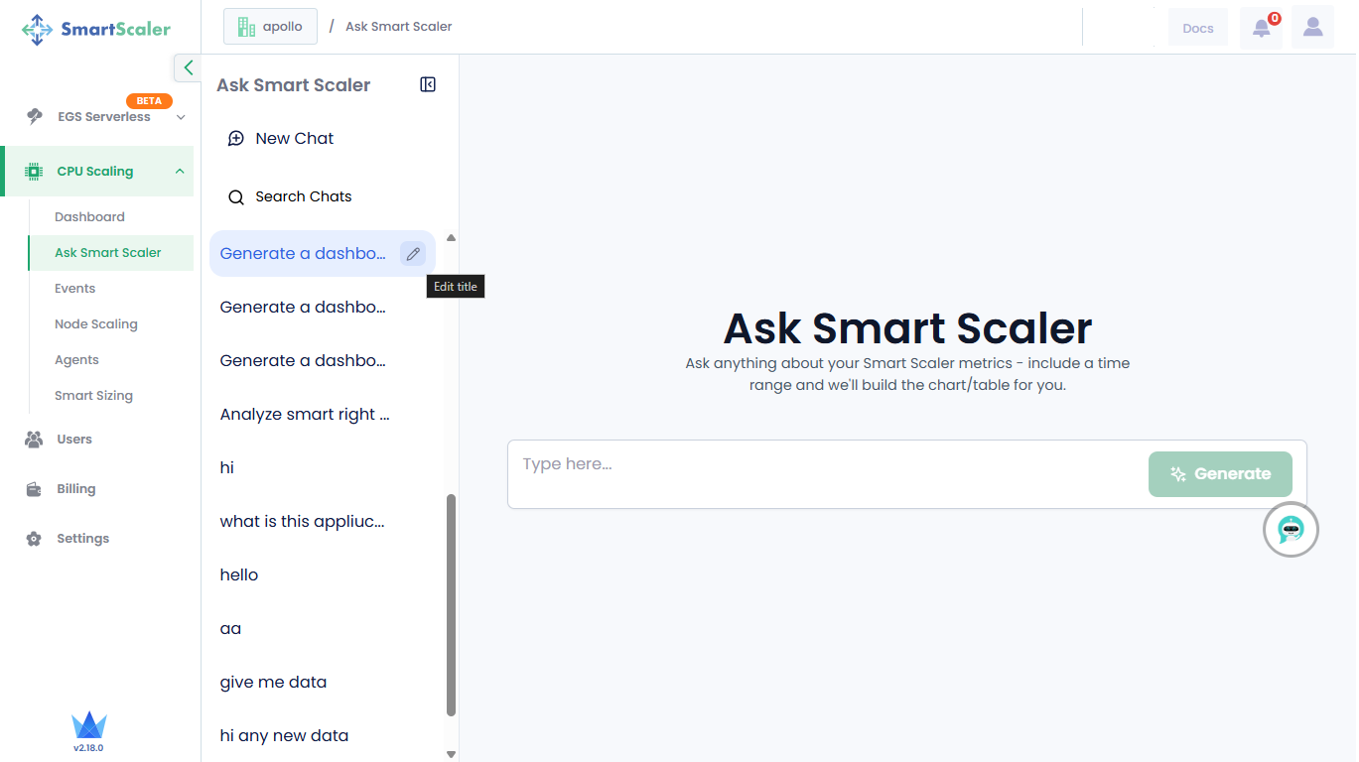
Task: Open the Billing section
Action: [75, 489]
